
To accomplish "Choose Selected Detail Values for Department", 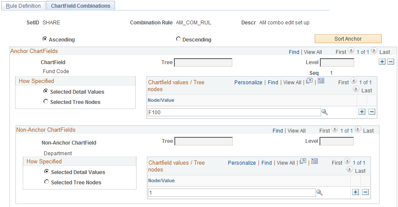I will pos(46,172).
